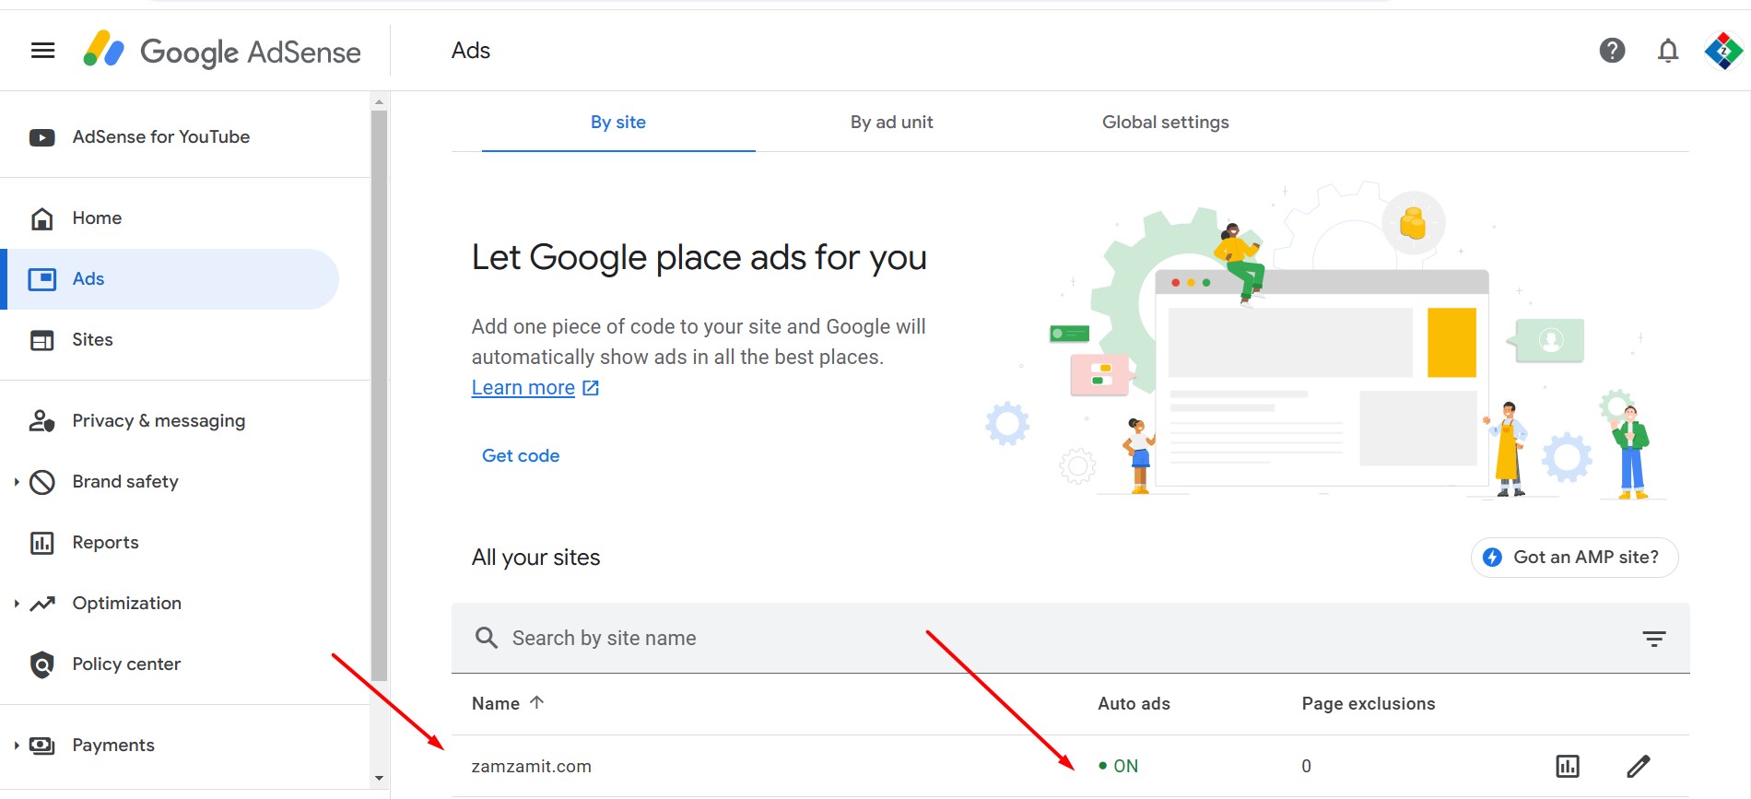Click the Reports chart icon in sidebar

point(42,543)
